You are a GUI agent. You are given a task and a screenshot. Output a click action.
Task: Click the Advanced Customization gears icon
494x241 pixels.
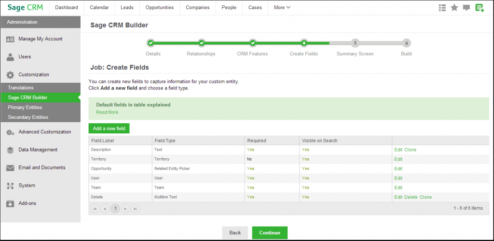pos(11,132)
